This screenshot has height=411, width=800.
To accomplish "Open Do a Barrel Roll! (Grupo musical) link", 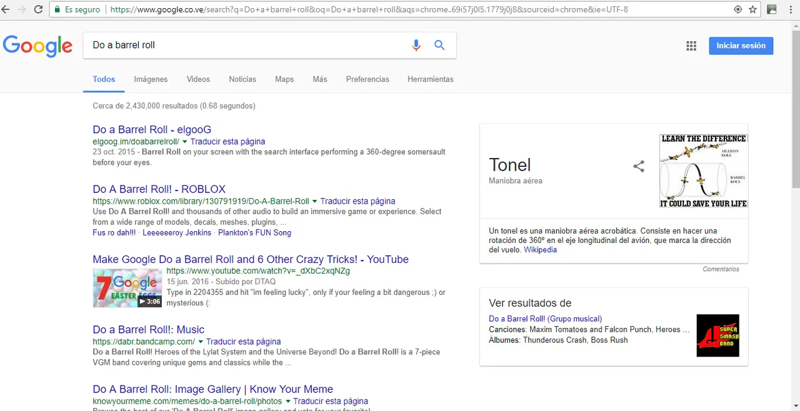I will (546, 319).
